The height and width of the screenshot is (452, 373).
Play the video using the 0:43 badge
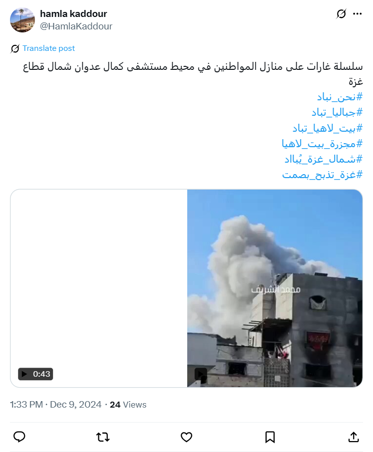click(x=35, y=374)
